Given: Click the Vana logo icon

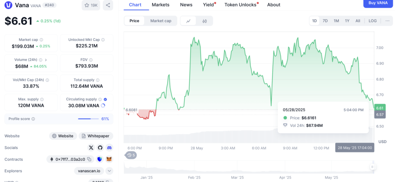Looking at the screenshot, I should tap(8, 5).
